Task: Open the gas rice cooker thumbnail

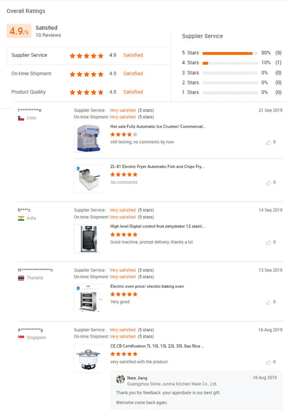Action: 88,358
